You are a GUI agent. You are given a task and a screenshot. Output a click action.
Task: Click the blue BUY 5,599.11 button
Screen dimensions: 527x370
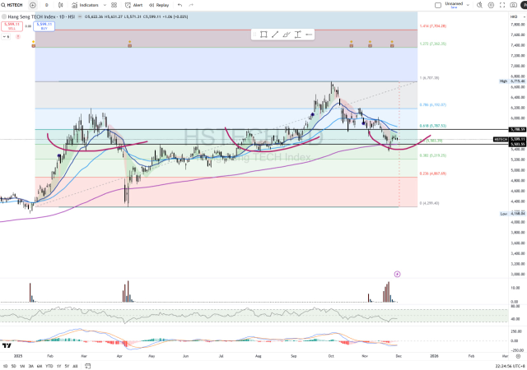click(x=44, y=26)
